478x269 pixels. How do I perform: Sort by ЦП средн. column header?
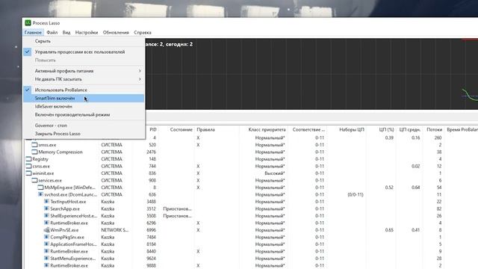(410, 129)
